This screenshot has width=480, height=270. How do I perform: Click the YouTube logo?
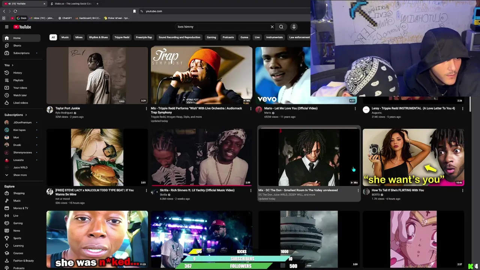click(22, 27)
